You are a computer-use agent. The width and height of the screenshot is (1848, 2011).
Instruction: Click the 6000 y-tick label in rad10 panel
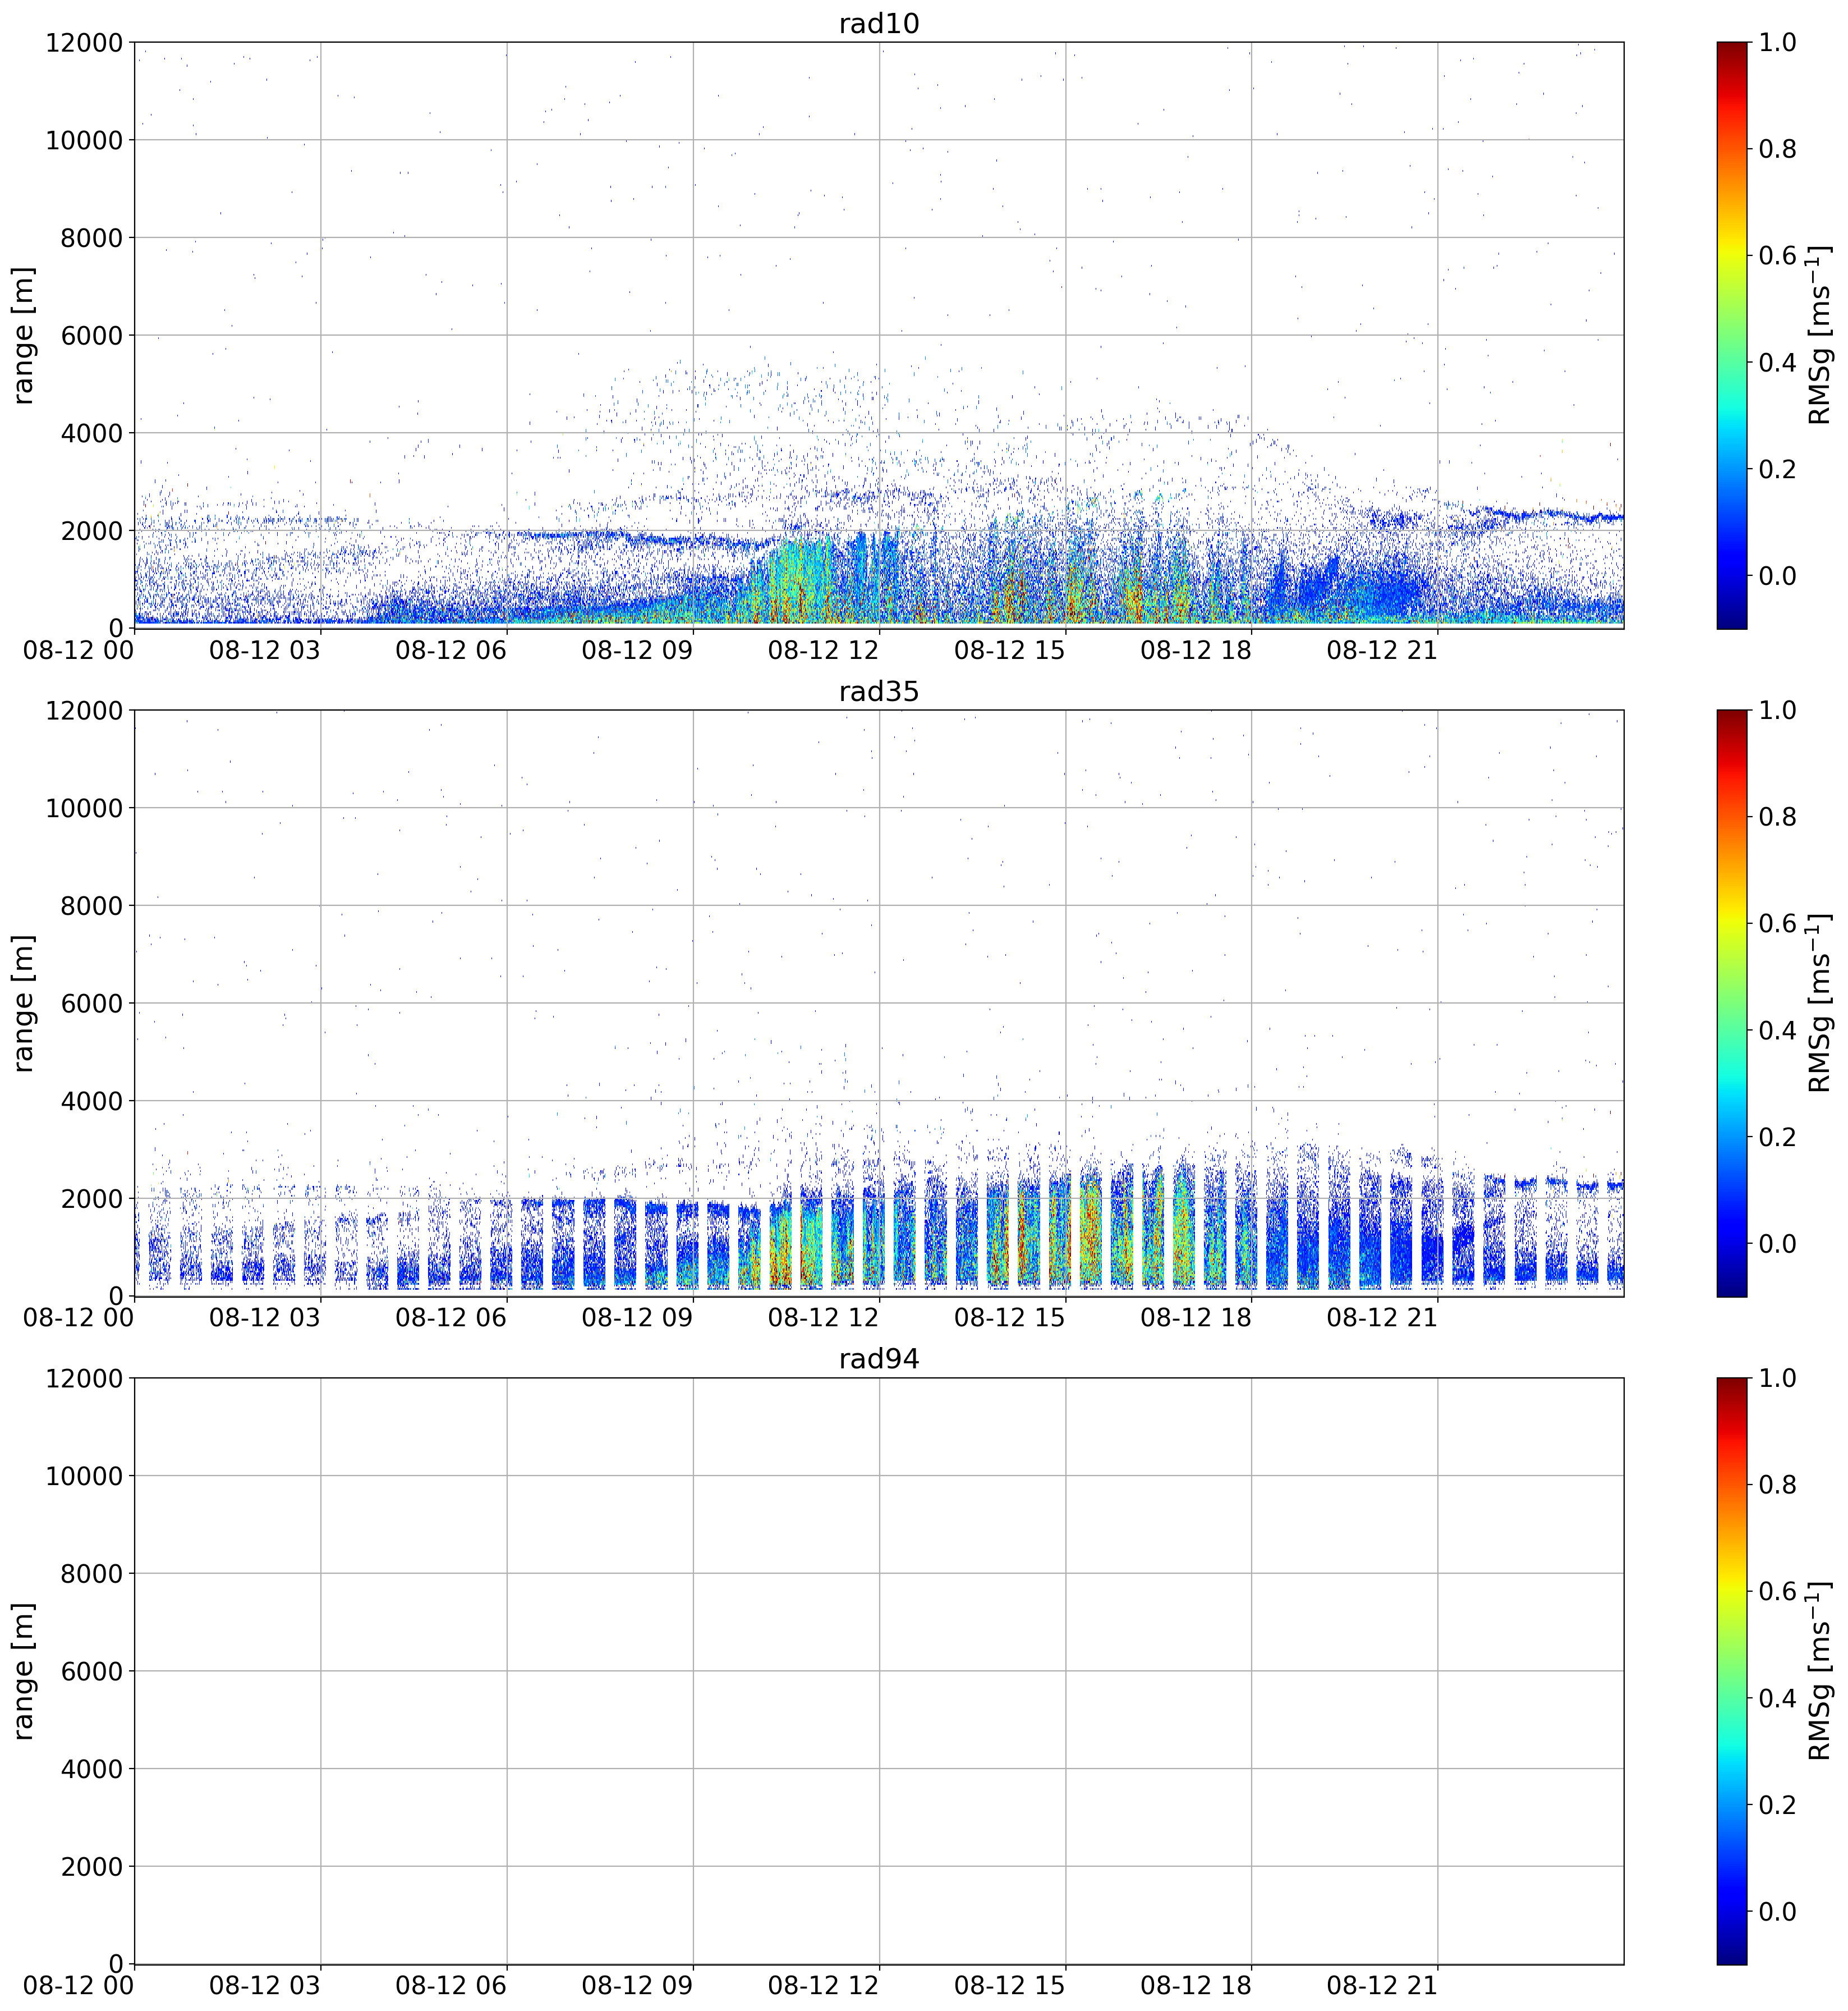point(91,336)
